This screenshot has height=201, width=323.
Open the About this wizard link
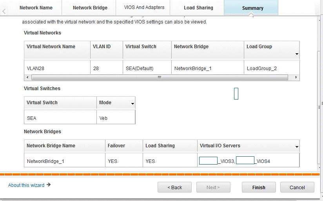(26, 185)
